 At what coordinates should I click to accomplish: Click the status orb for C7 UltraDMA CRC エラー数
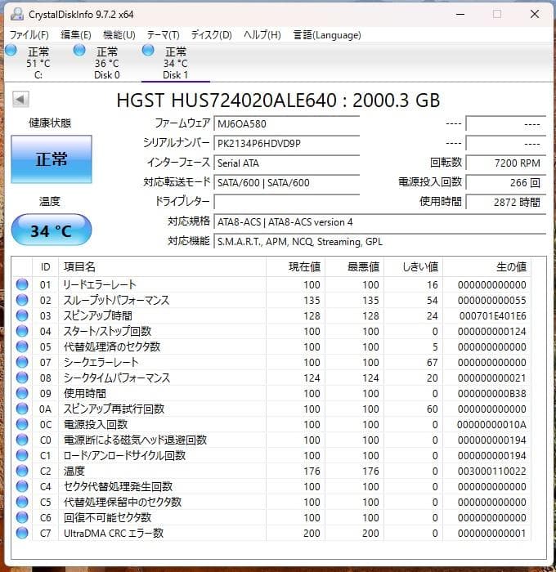click(x=22, y=533)
